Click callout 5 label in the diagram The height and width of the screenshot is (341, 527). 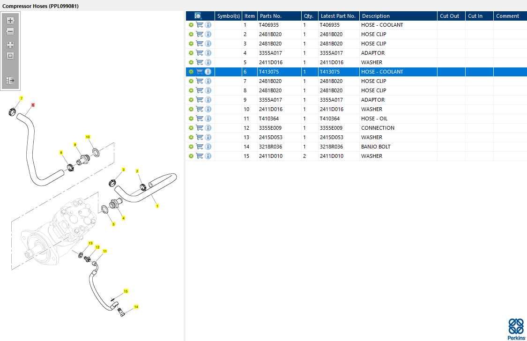(x=113, y=224)
